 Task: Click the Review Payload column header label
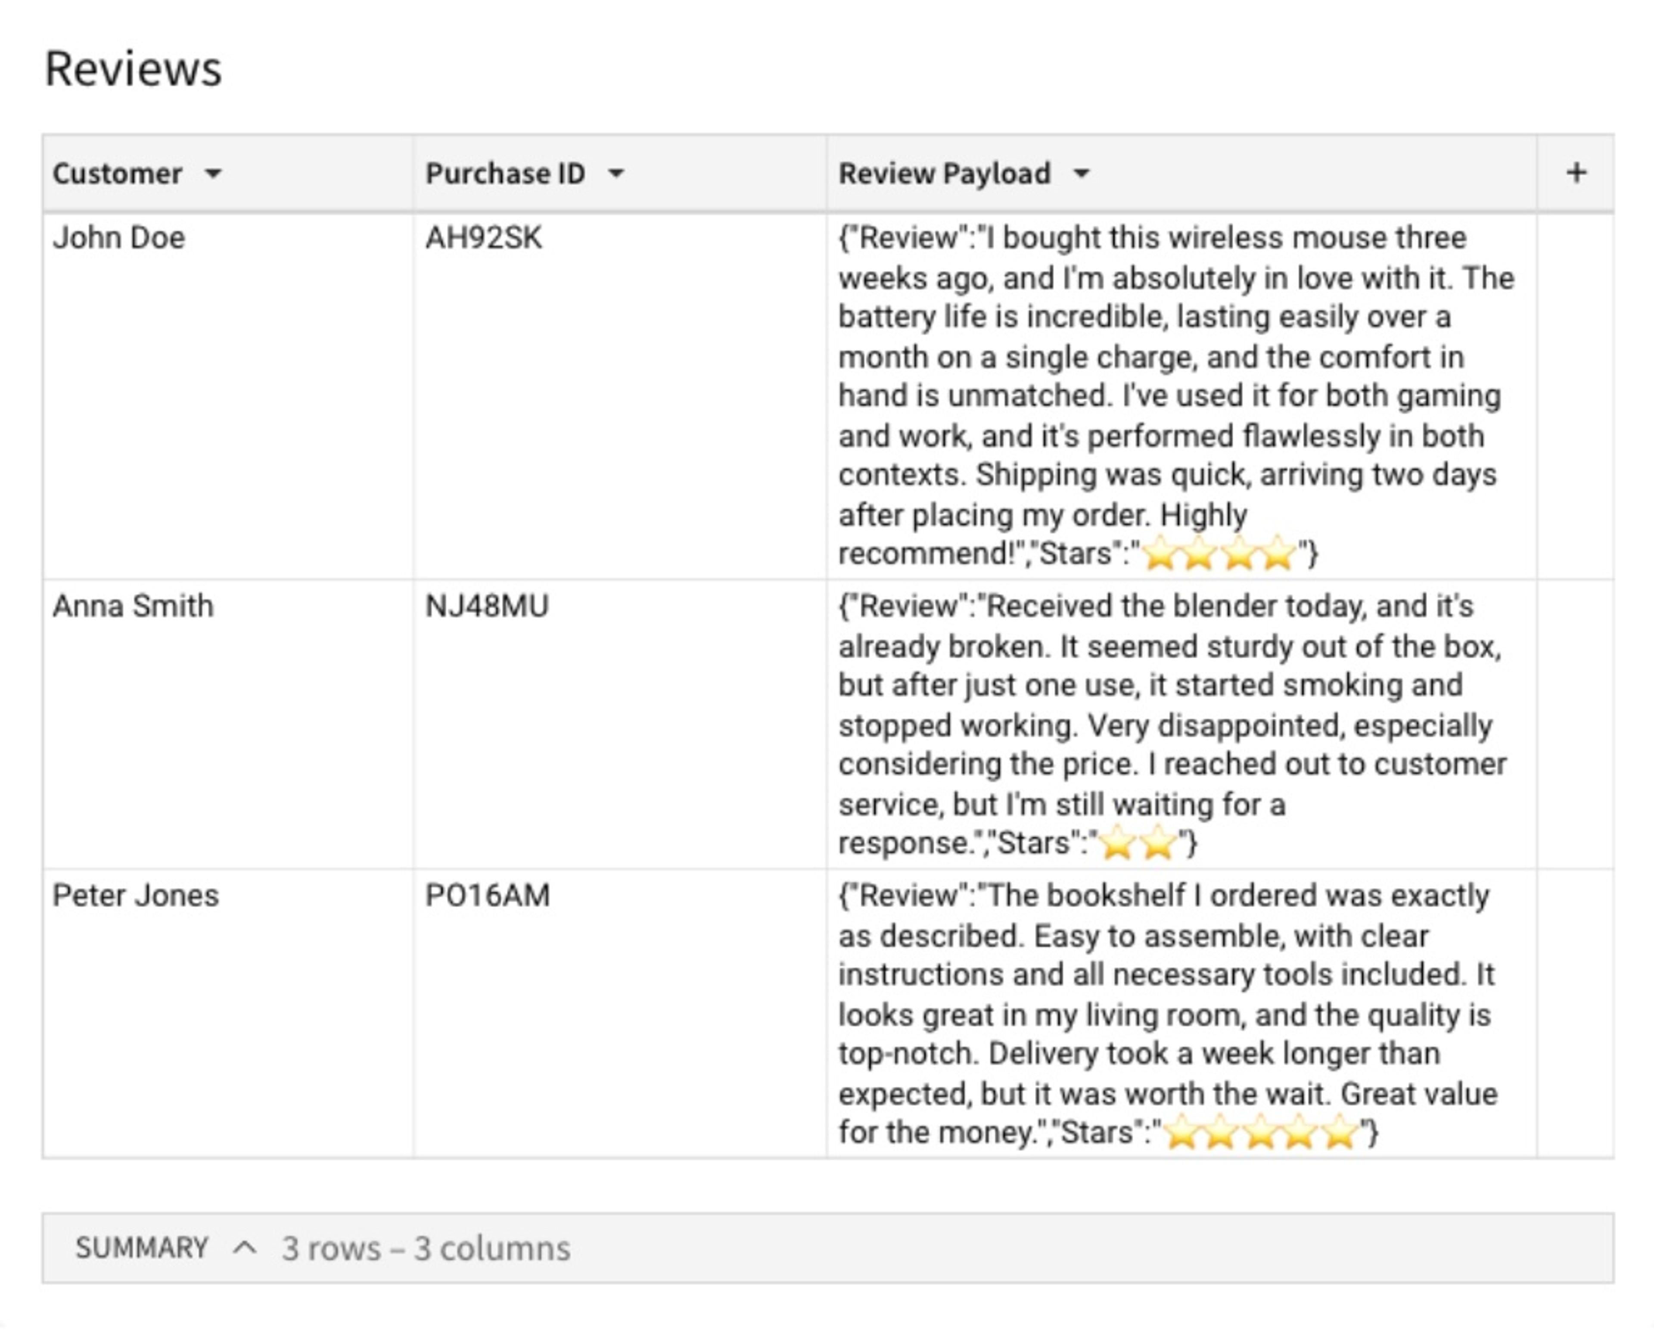(x=944, y=174)
